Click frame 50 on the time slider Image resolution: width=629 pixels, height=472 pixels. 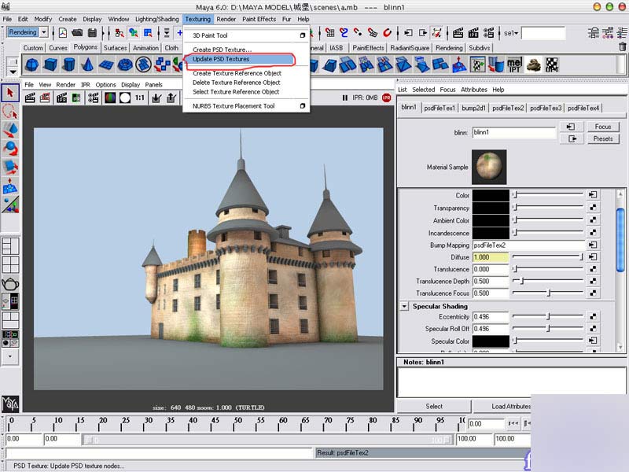point(237,424)
